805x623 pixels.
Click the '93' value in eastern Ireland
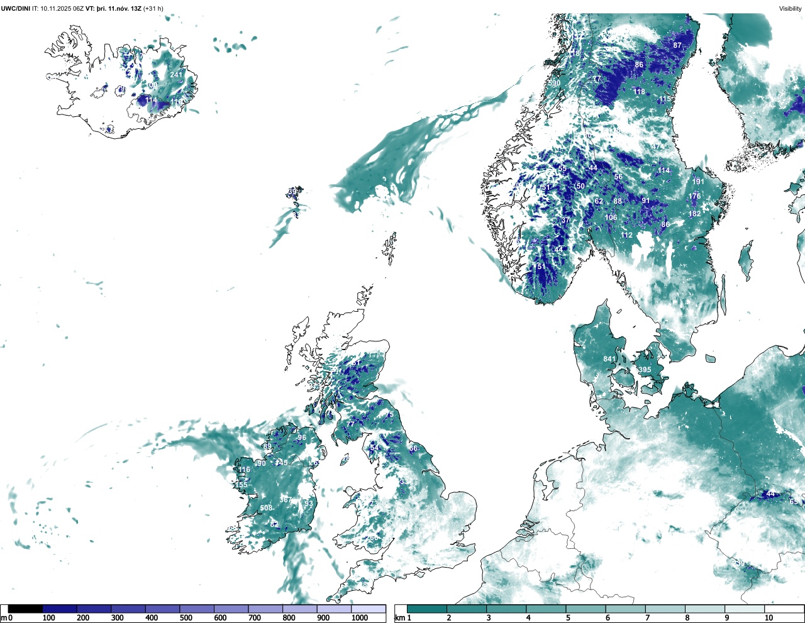(309, 504)
